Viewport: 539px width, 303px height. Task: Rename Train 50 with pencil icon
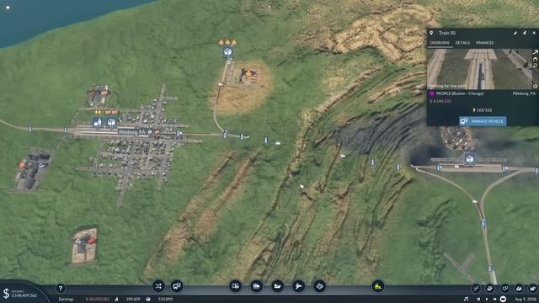(515, 33)
